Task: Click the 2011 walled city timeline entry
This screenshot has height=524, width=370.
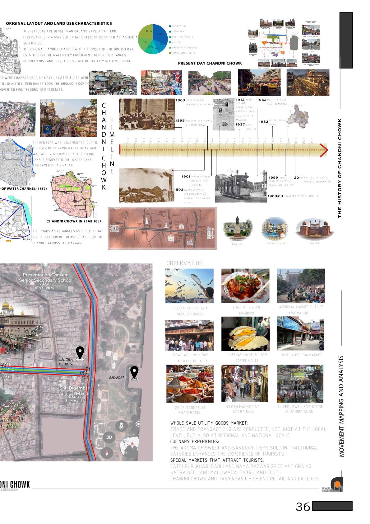Action: pyautogui.click(x=312, y=179)
